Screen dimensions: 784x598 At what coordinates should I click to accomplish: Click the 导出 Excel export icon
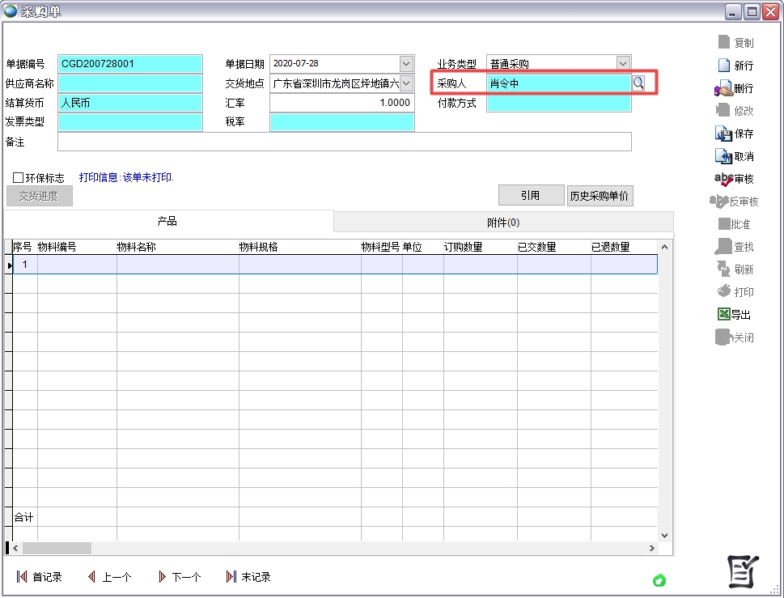[x=723, y=315]
